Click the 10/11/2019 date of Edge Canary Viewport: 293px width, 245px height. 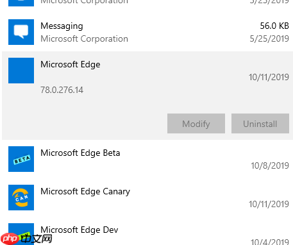pos(269,204)
